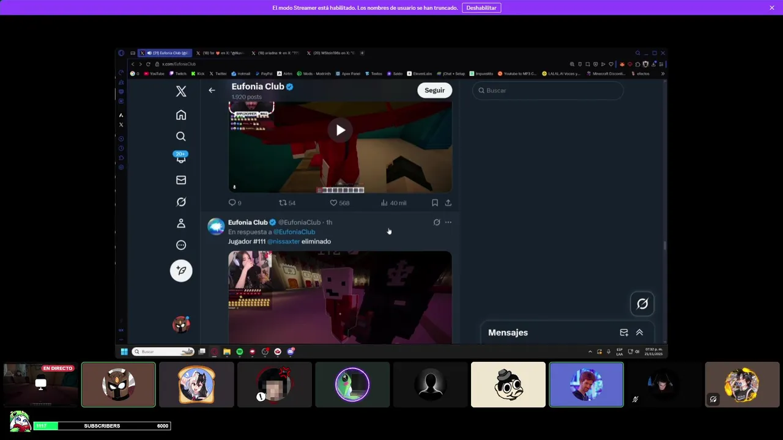Viewport: 783px width, 440px height.
Task: Expand the Mensajes drawer with the double chevron
Action: [639, 332]
